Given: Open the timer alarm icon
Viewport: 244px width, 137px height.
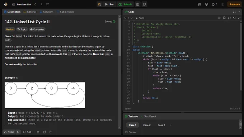Looking at the screenshot, I should (x=138, y=4).
